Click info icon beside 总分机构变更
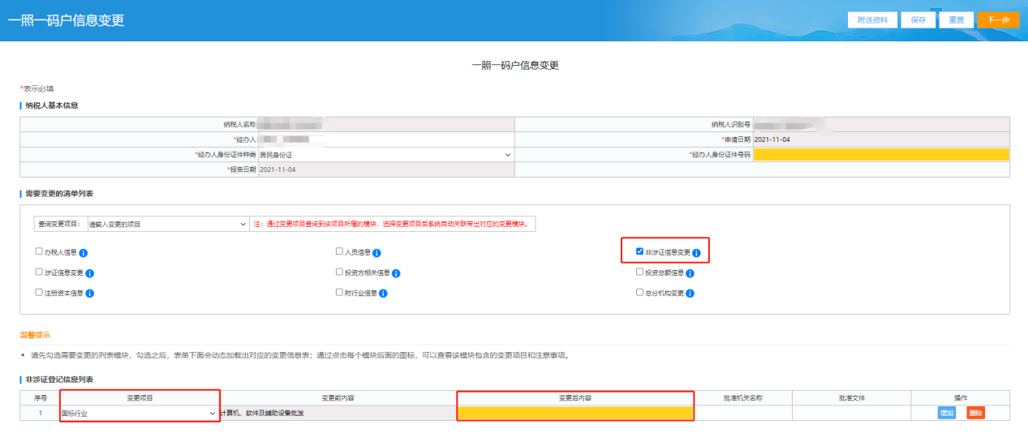1028x446 pixels. tap(690, 294)
